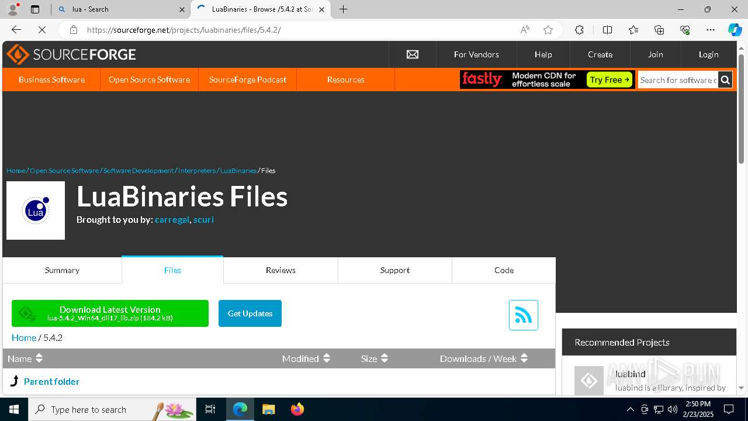Open volume control in system tray
The height and width of the screenshot is (421, 748).
click(673, 409)
